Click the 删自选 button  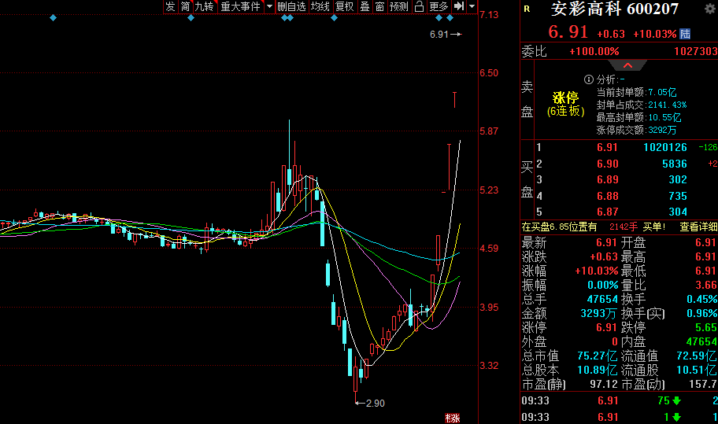[291, 6]
